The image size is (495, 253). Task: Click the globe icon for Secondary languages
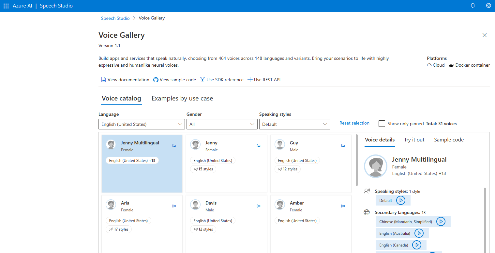click(x=367, y=212)
